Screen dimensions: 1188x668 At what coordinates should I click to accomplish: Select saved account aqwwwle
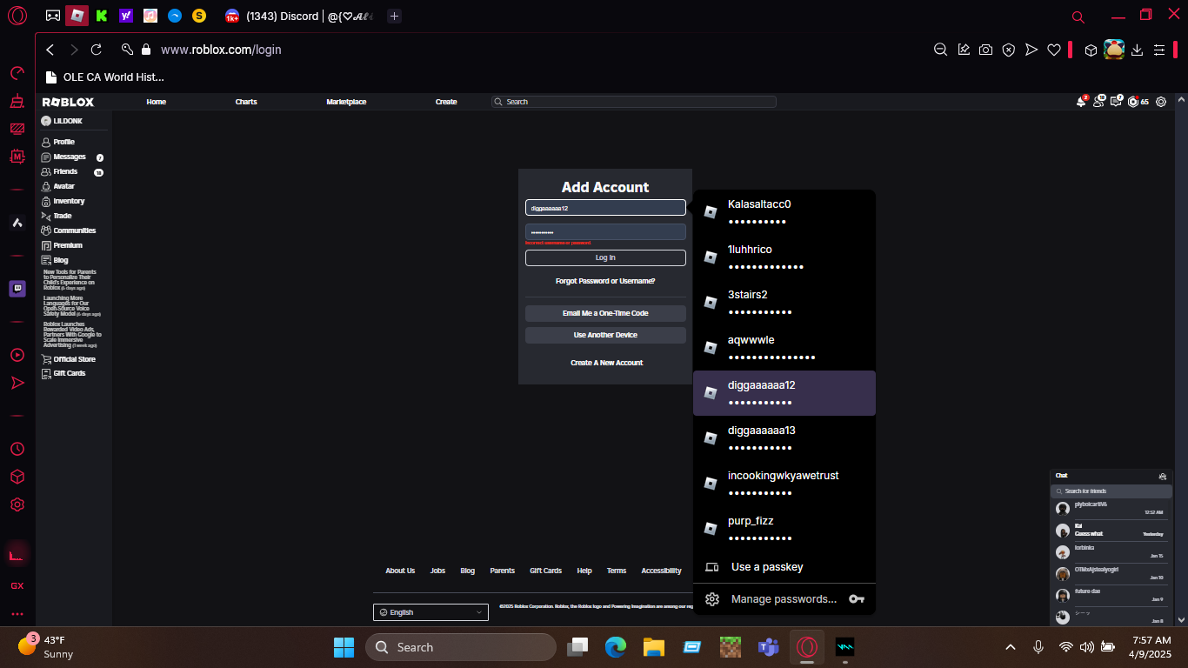(784, 348)
